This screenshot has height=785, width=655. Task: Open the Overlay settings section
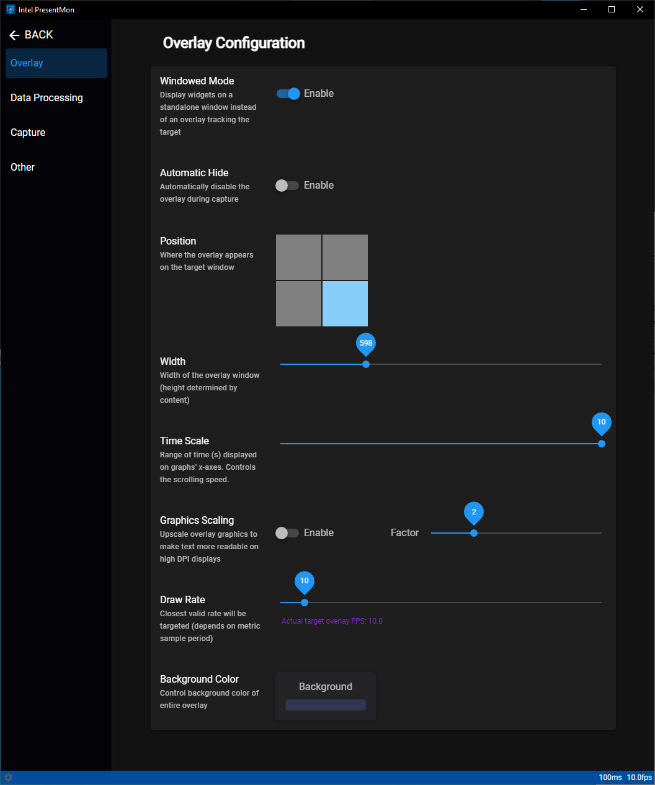pos(56,63)
